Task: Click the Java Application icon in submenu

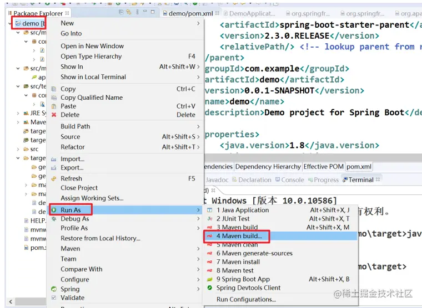Action: 210,210
